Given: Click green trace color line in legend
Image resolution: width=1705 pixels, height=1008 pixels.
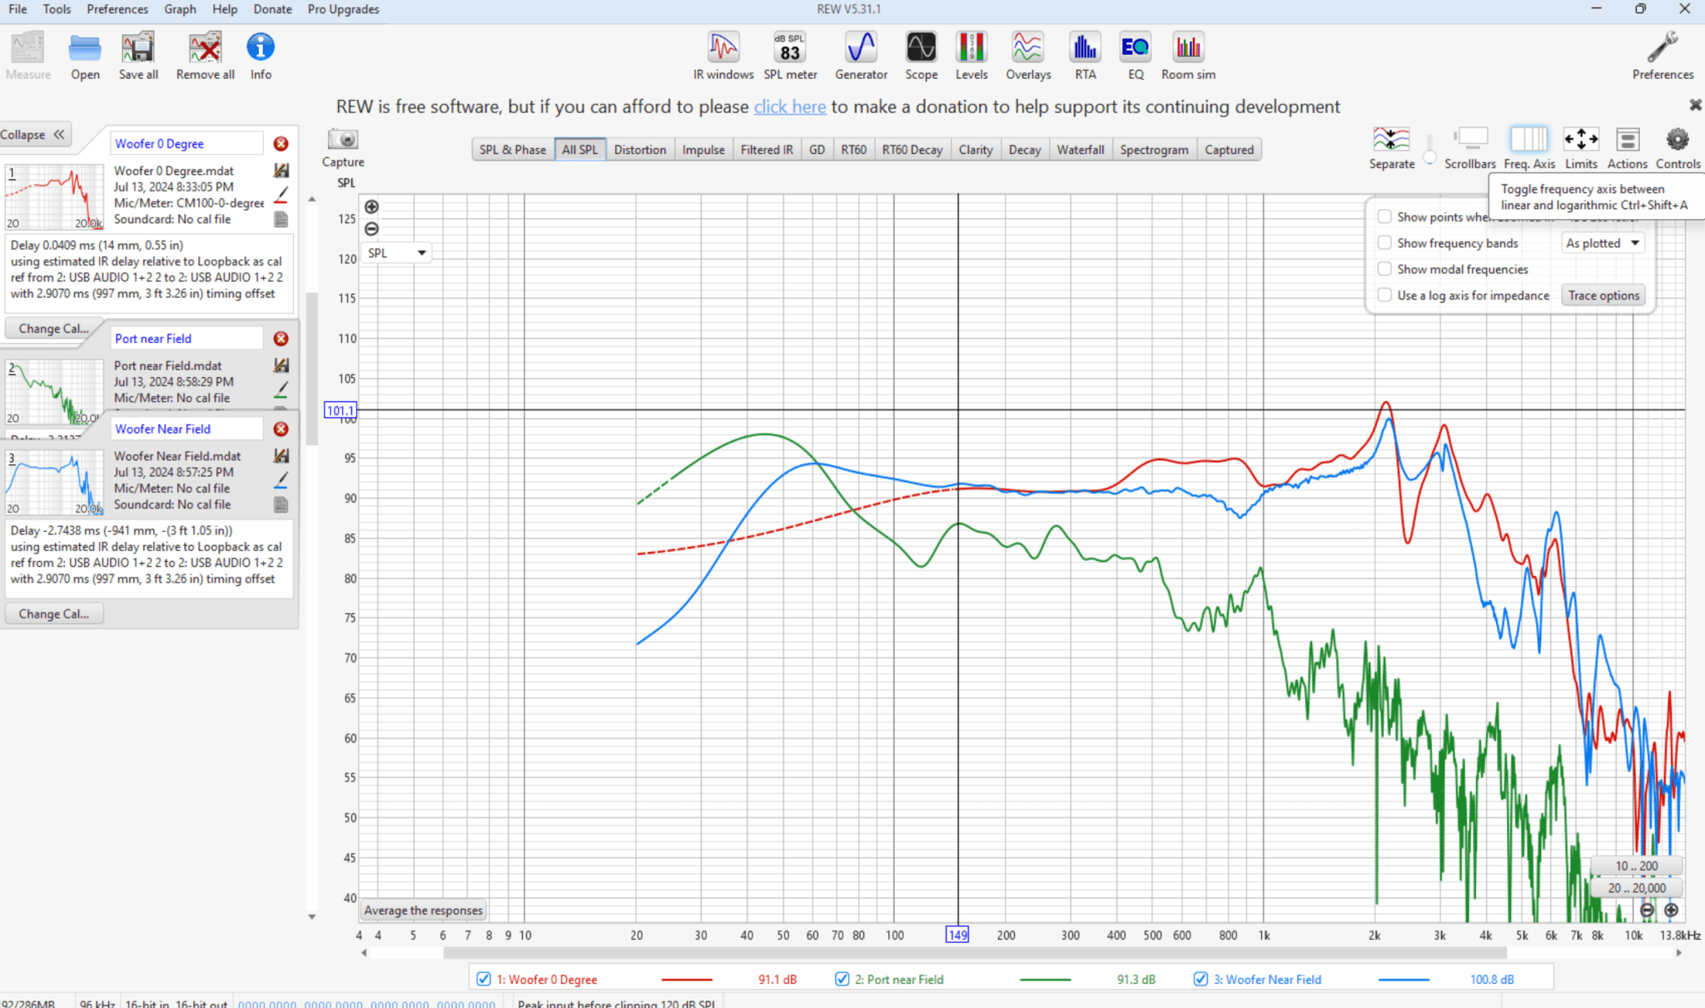Looking at the screenshot, I should [x=1045, y=980].
